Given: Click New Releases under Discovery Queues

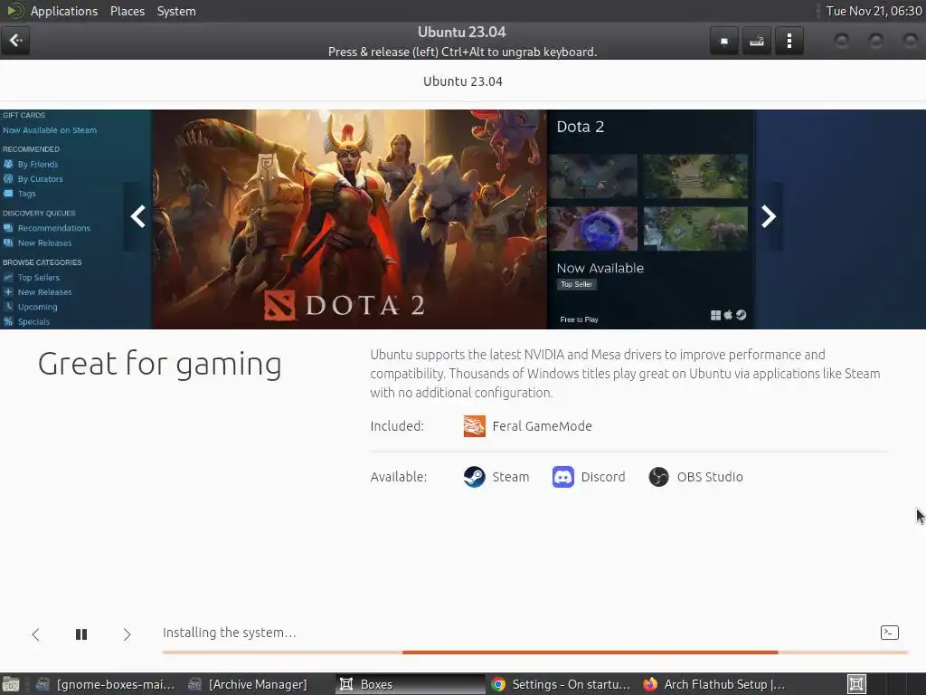Looking at the screenshot, I should click(45, 243).
